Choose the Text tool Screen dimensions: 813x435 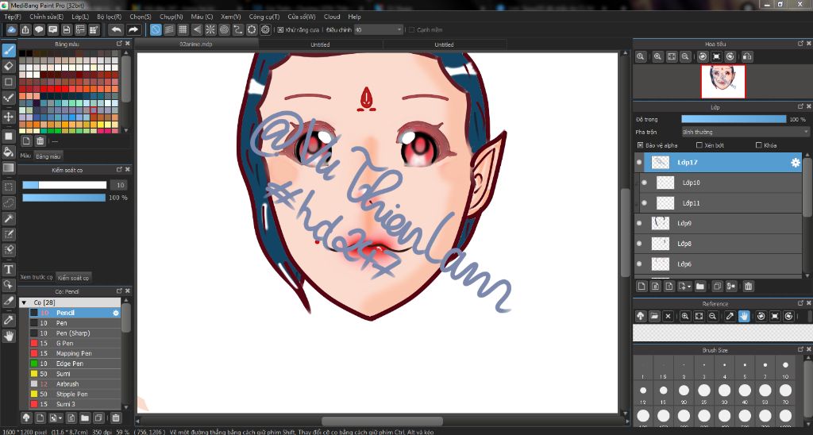[9, 269]
